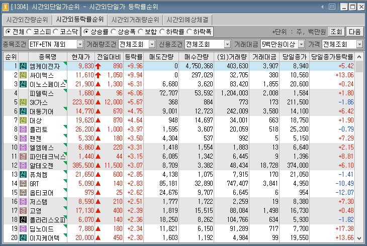This screenshot has width=367, height=246.
Task: Click the badge icon next to 퓨쳐켐
Action: pyautogui.click(x=23, y=174)
